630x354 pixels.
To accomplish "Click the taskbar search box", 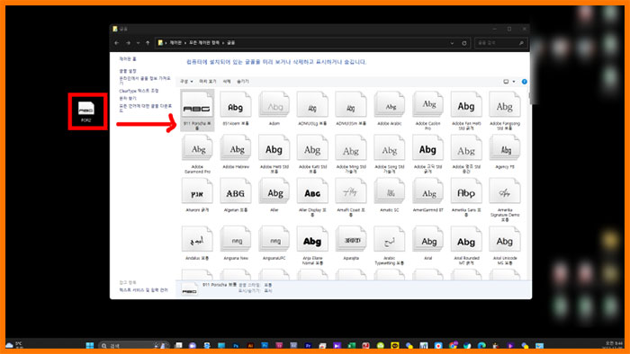I will click(x=133, y=345).
